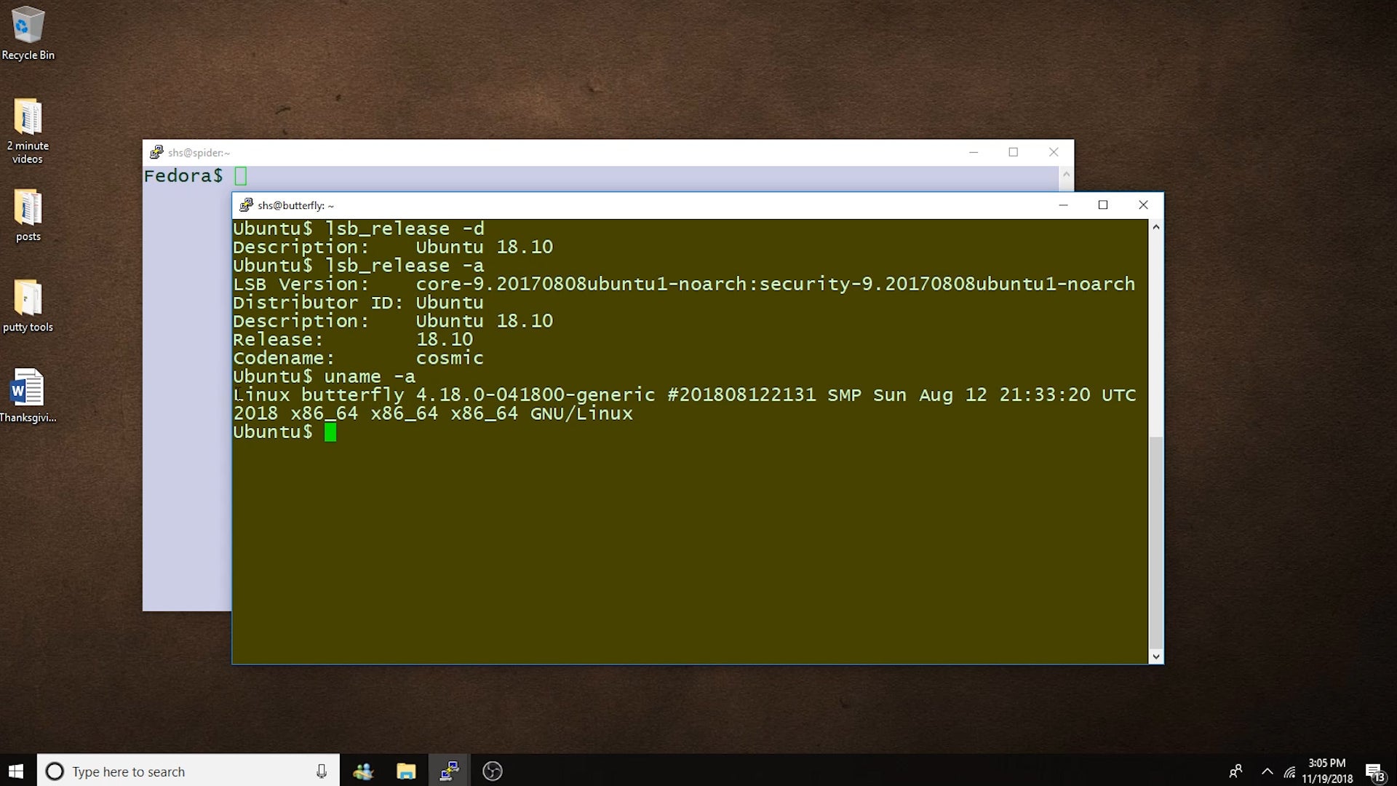
Task: Click the taskbar clock showing 3:05 PM
Action: [x=1327, y=771]
